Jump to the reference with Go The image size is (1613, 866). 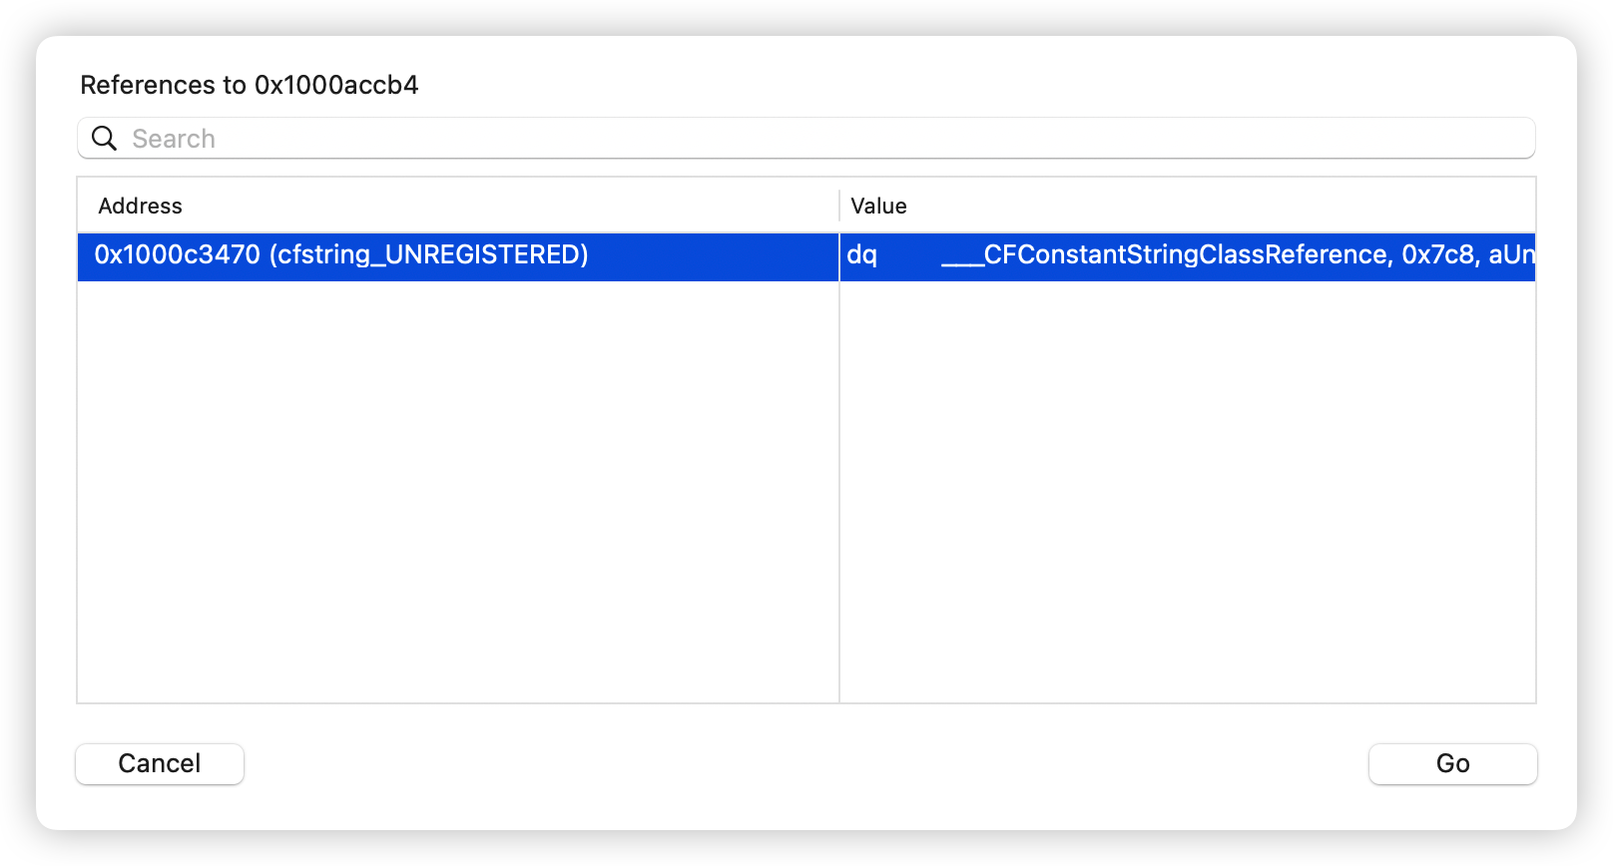(1452, 763)
